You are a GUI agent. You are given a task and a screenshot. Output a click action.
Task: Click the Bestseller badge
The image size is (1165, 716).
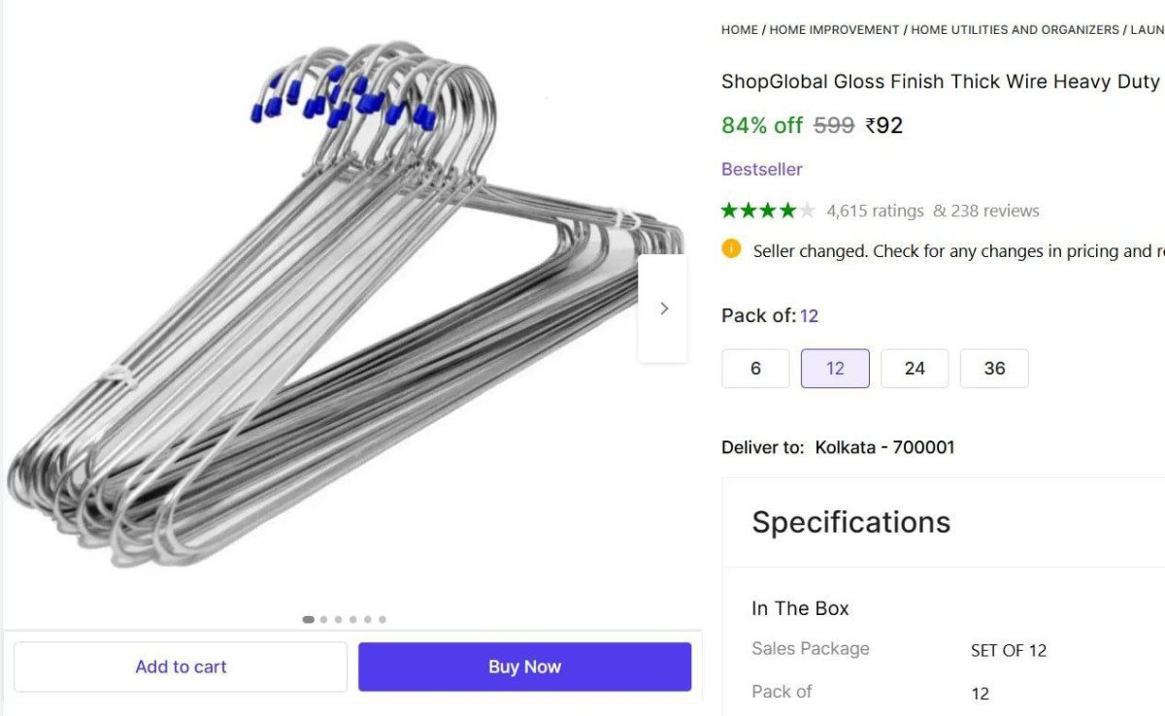click(761, 169)
